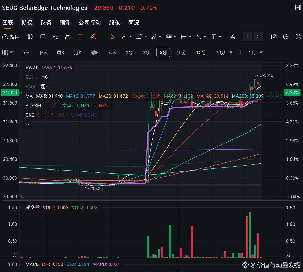The image size is (303, 272).
Task: Select the cursor pointer tool
Action: [112, 36]
